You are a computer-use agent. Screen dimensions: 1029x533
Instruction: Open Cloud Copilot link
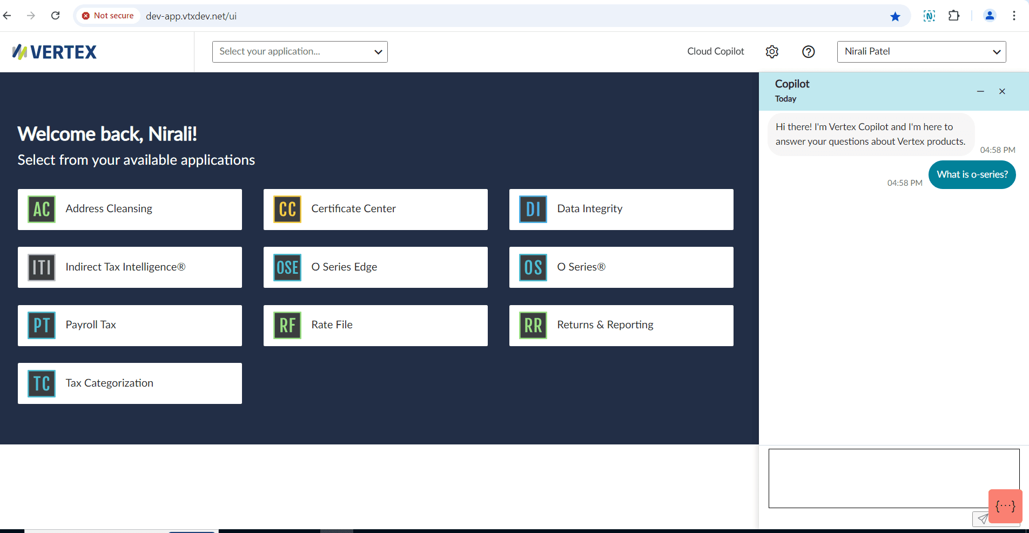click(716, 51)
